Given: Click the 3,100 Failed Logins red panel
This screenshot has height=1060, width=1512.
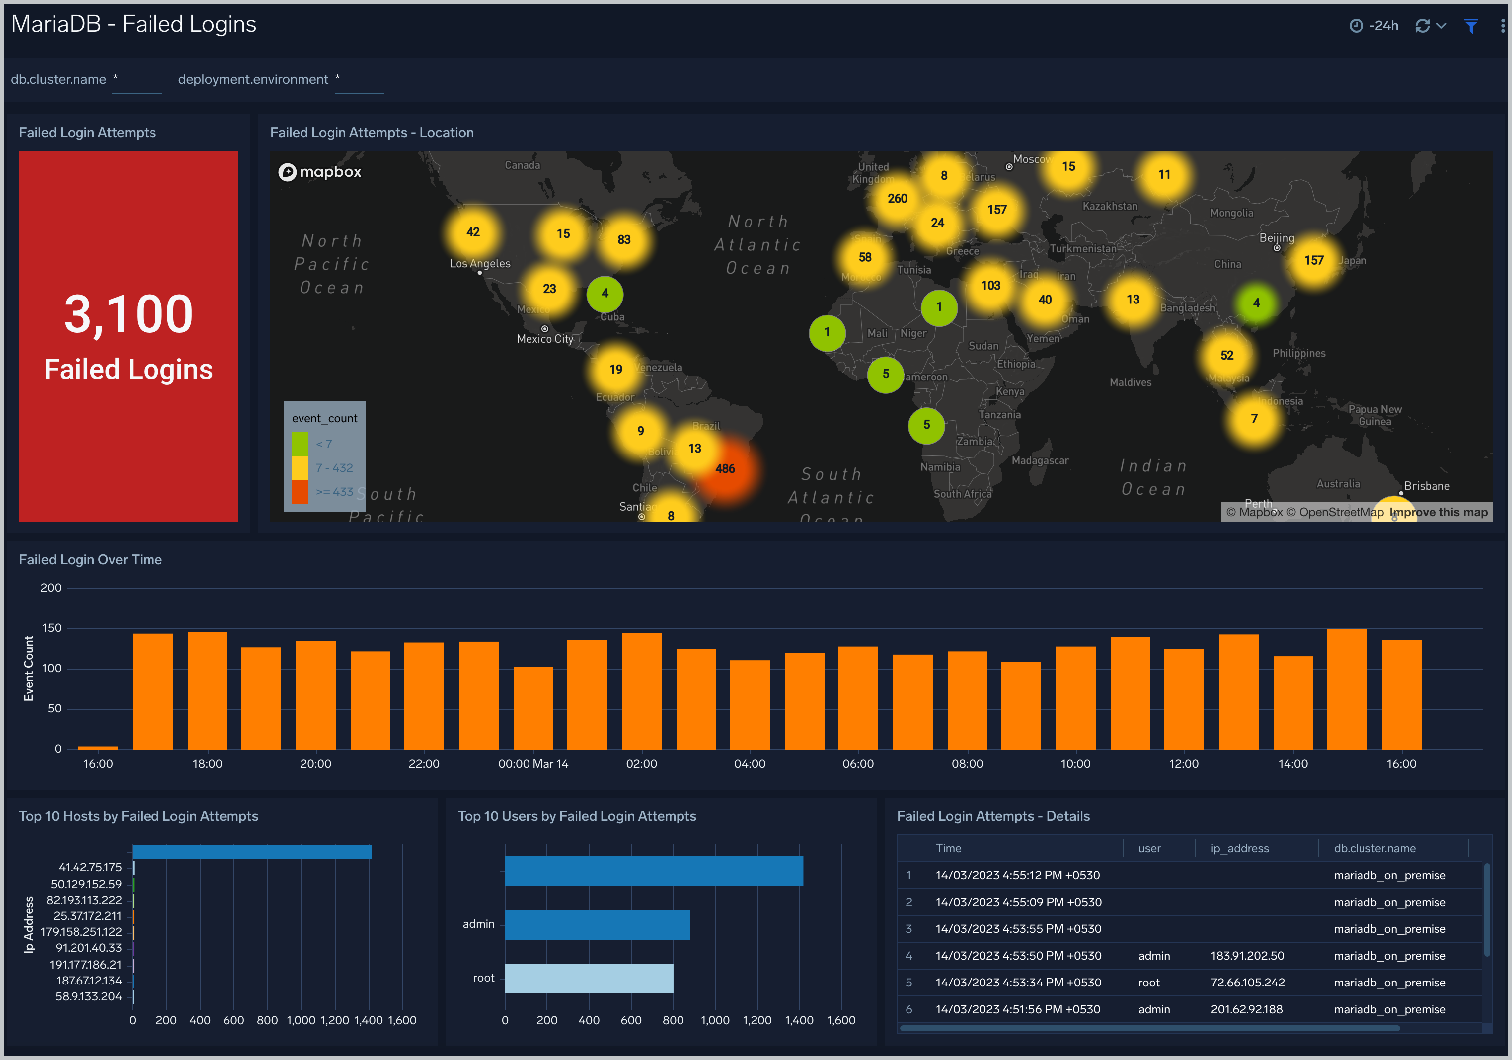Looking at the screenshot, I should tap(129, 336).
